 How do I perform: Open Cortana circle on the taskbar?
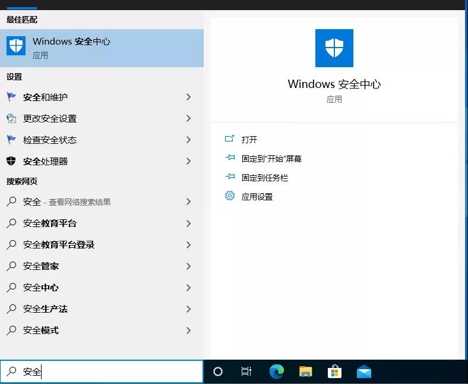click(x=218, y=372)
